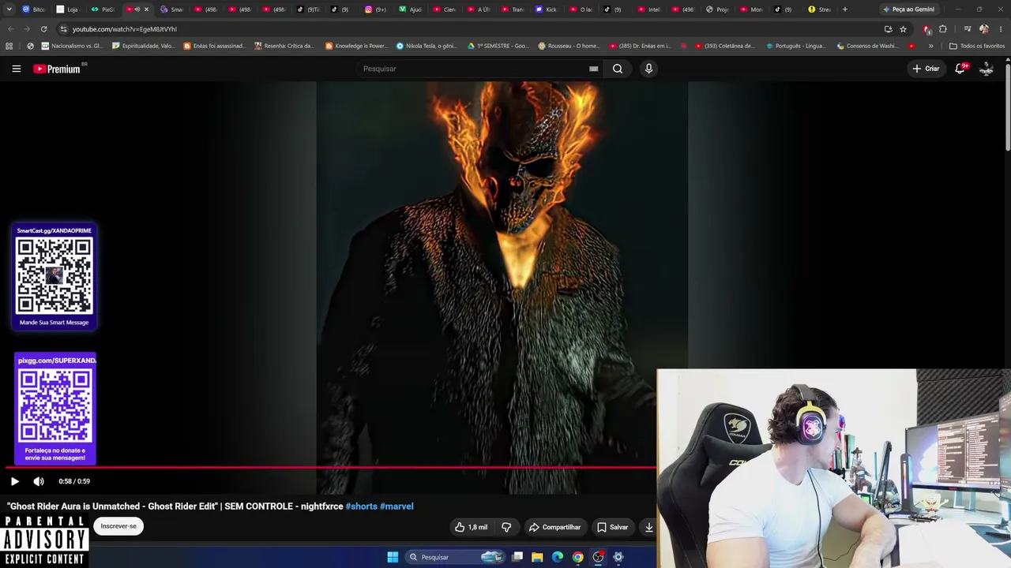Screen dimensions: 1011x568
Task: Switch to the Bitco browser tab
Action: coord(33,9)
